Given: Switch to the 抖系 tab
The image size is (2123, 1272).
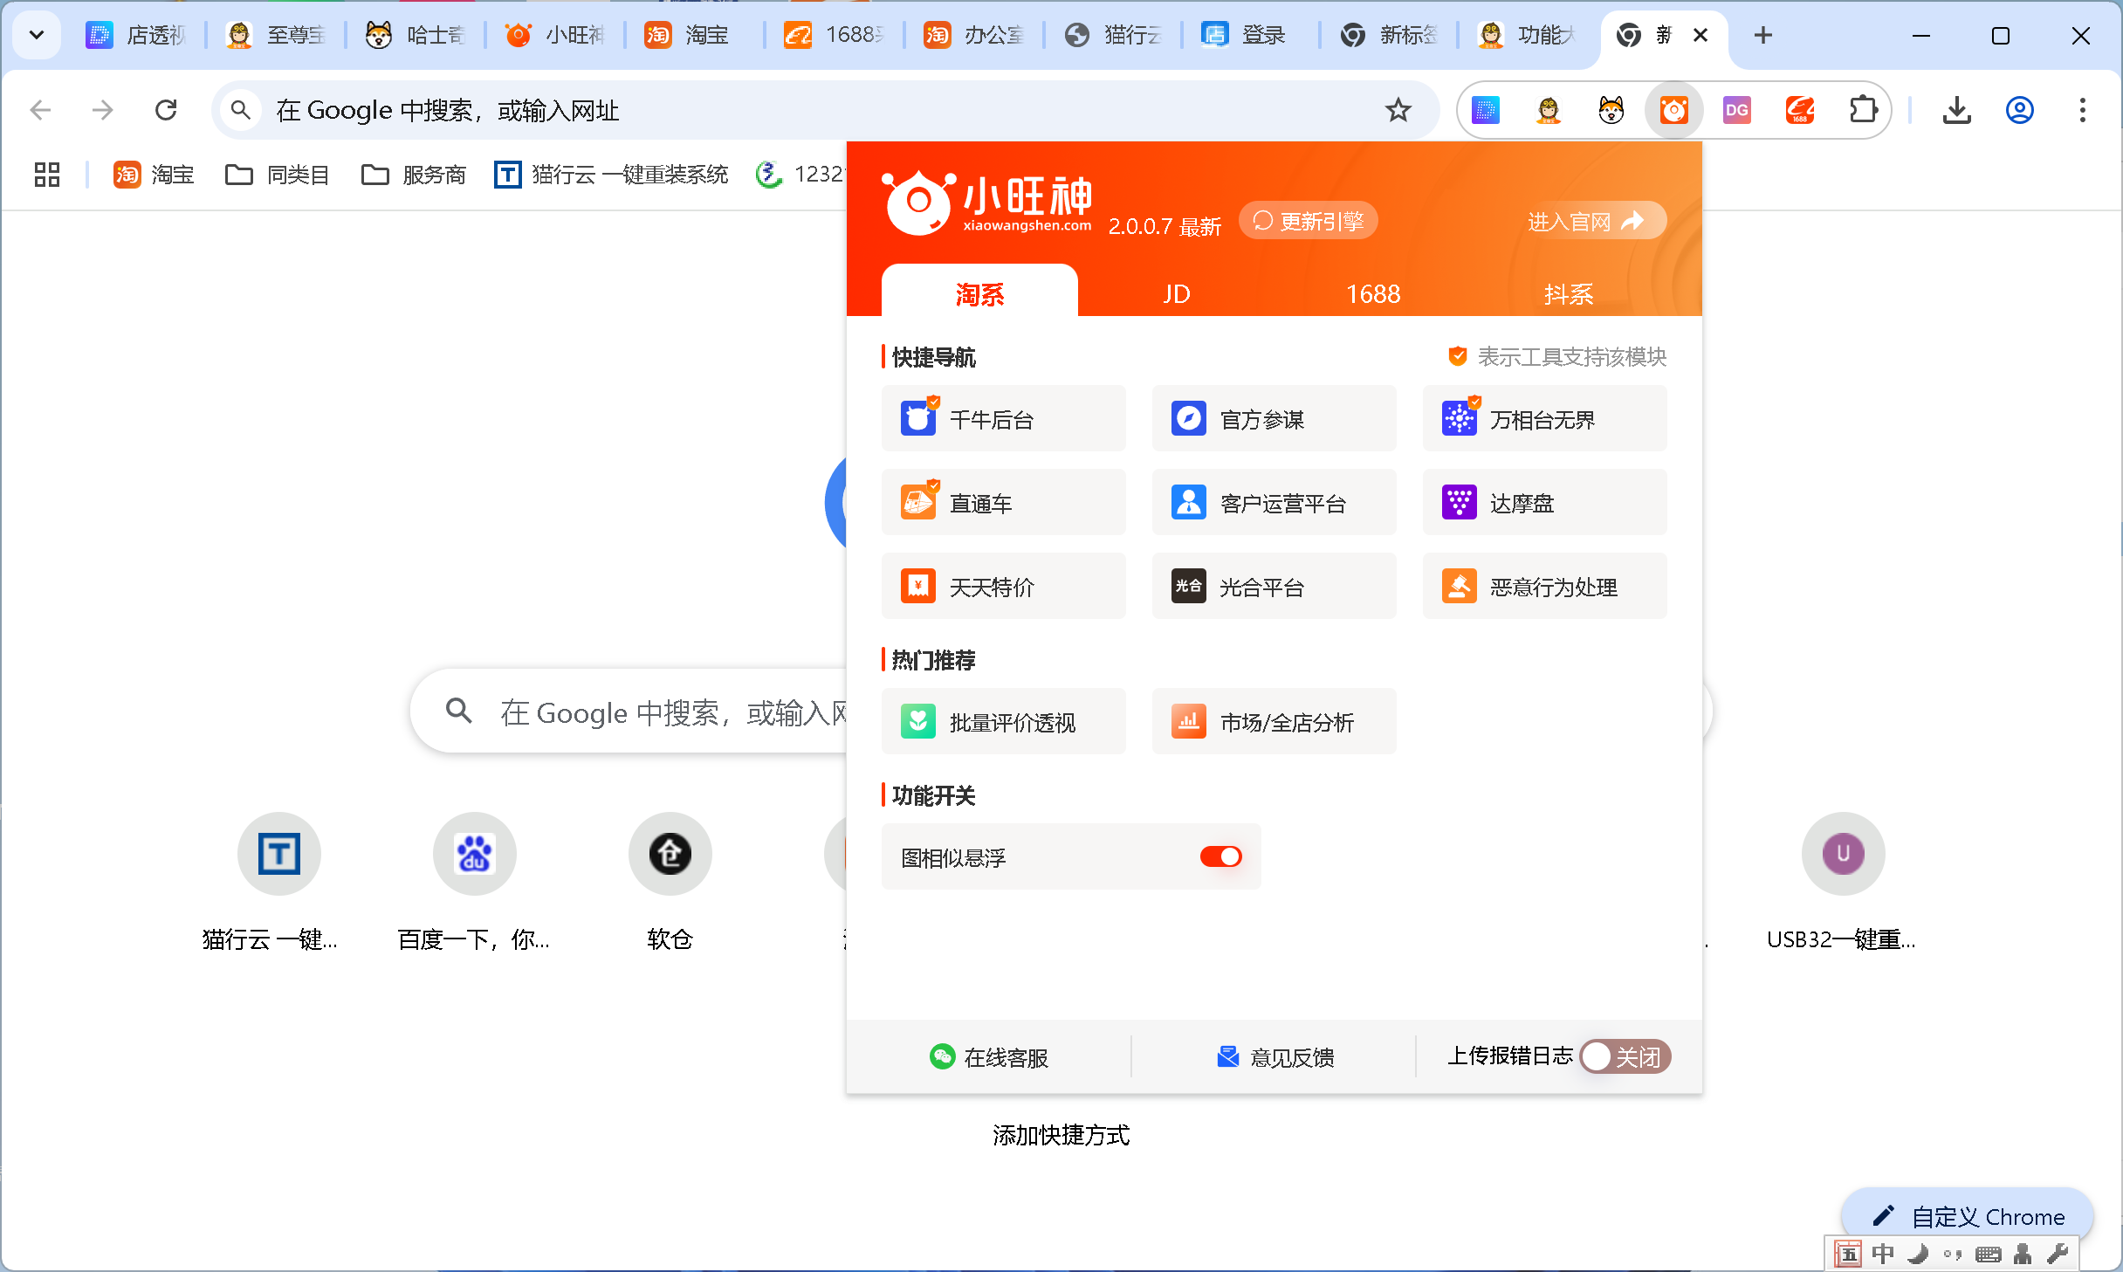Looking at the screenshot, I should [x=1568, y=292].
